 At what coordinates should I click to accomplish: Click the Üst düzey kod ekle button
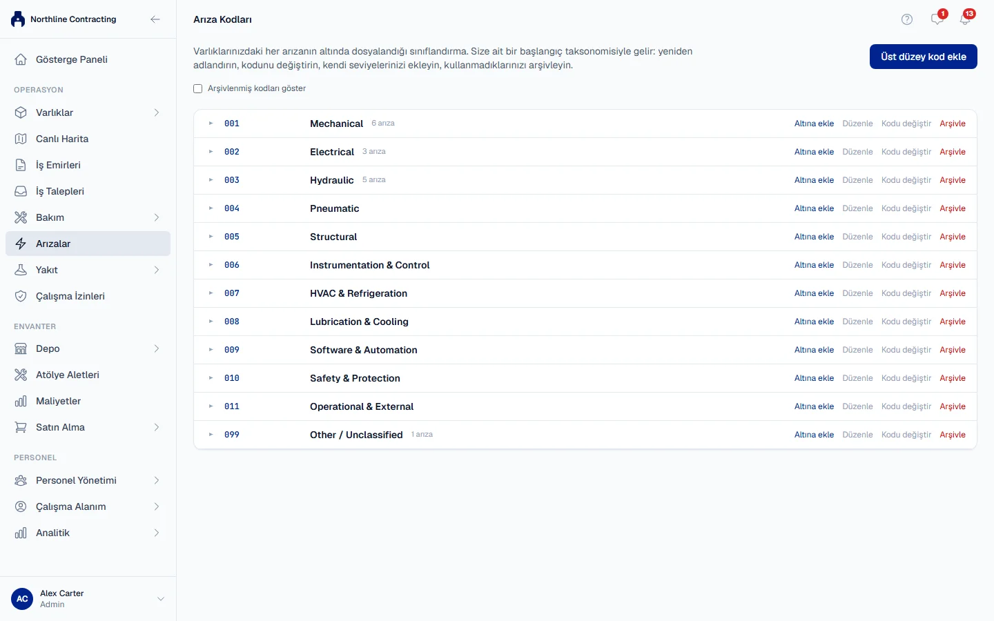924,57
